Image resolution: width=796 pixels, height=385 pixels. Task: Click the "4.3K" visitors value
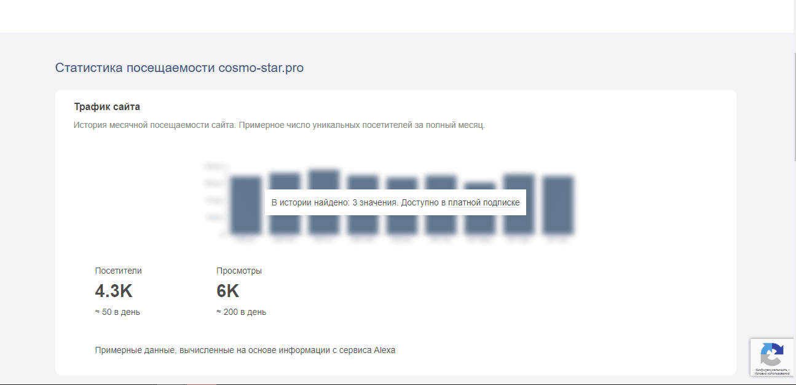pyautogui.click(x=113, y=290)
